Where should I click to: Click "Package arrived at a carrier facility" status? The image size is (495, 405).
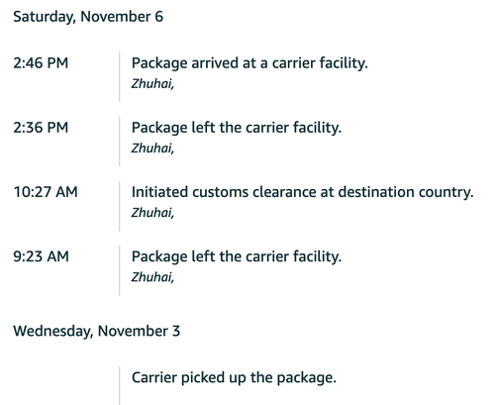[249, 63]
